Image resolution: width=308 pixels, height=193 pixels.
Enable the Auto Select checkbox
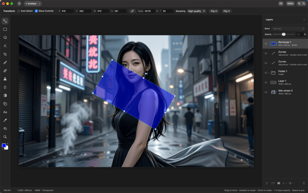[x=19, y=11]
